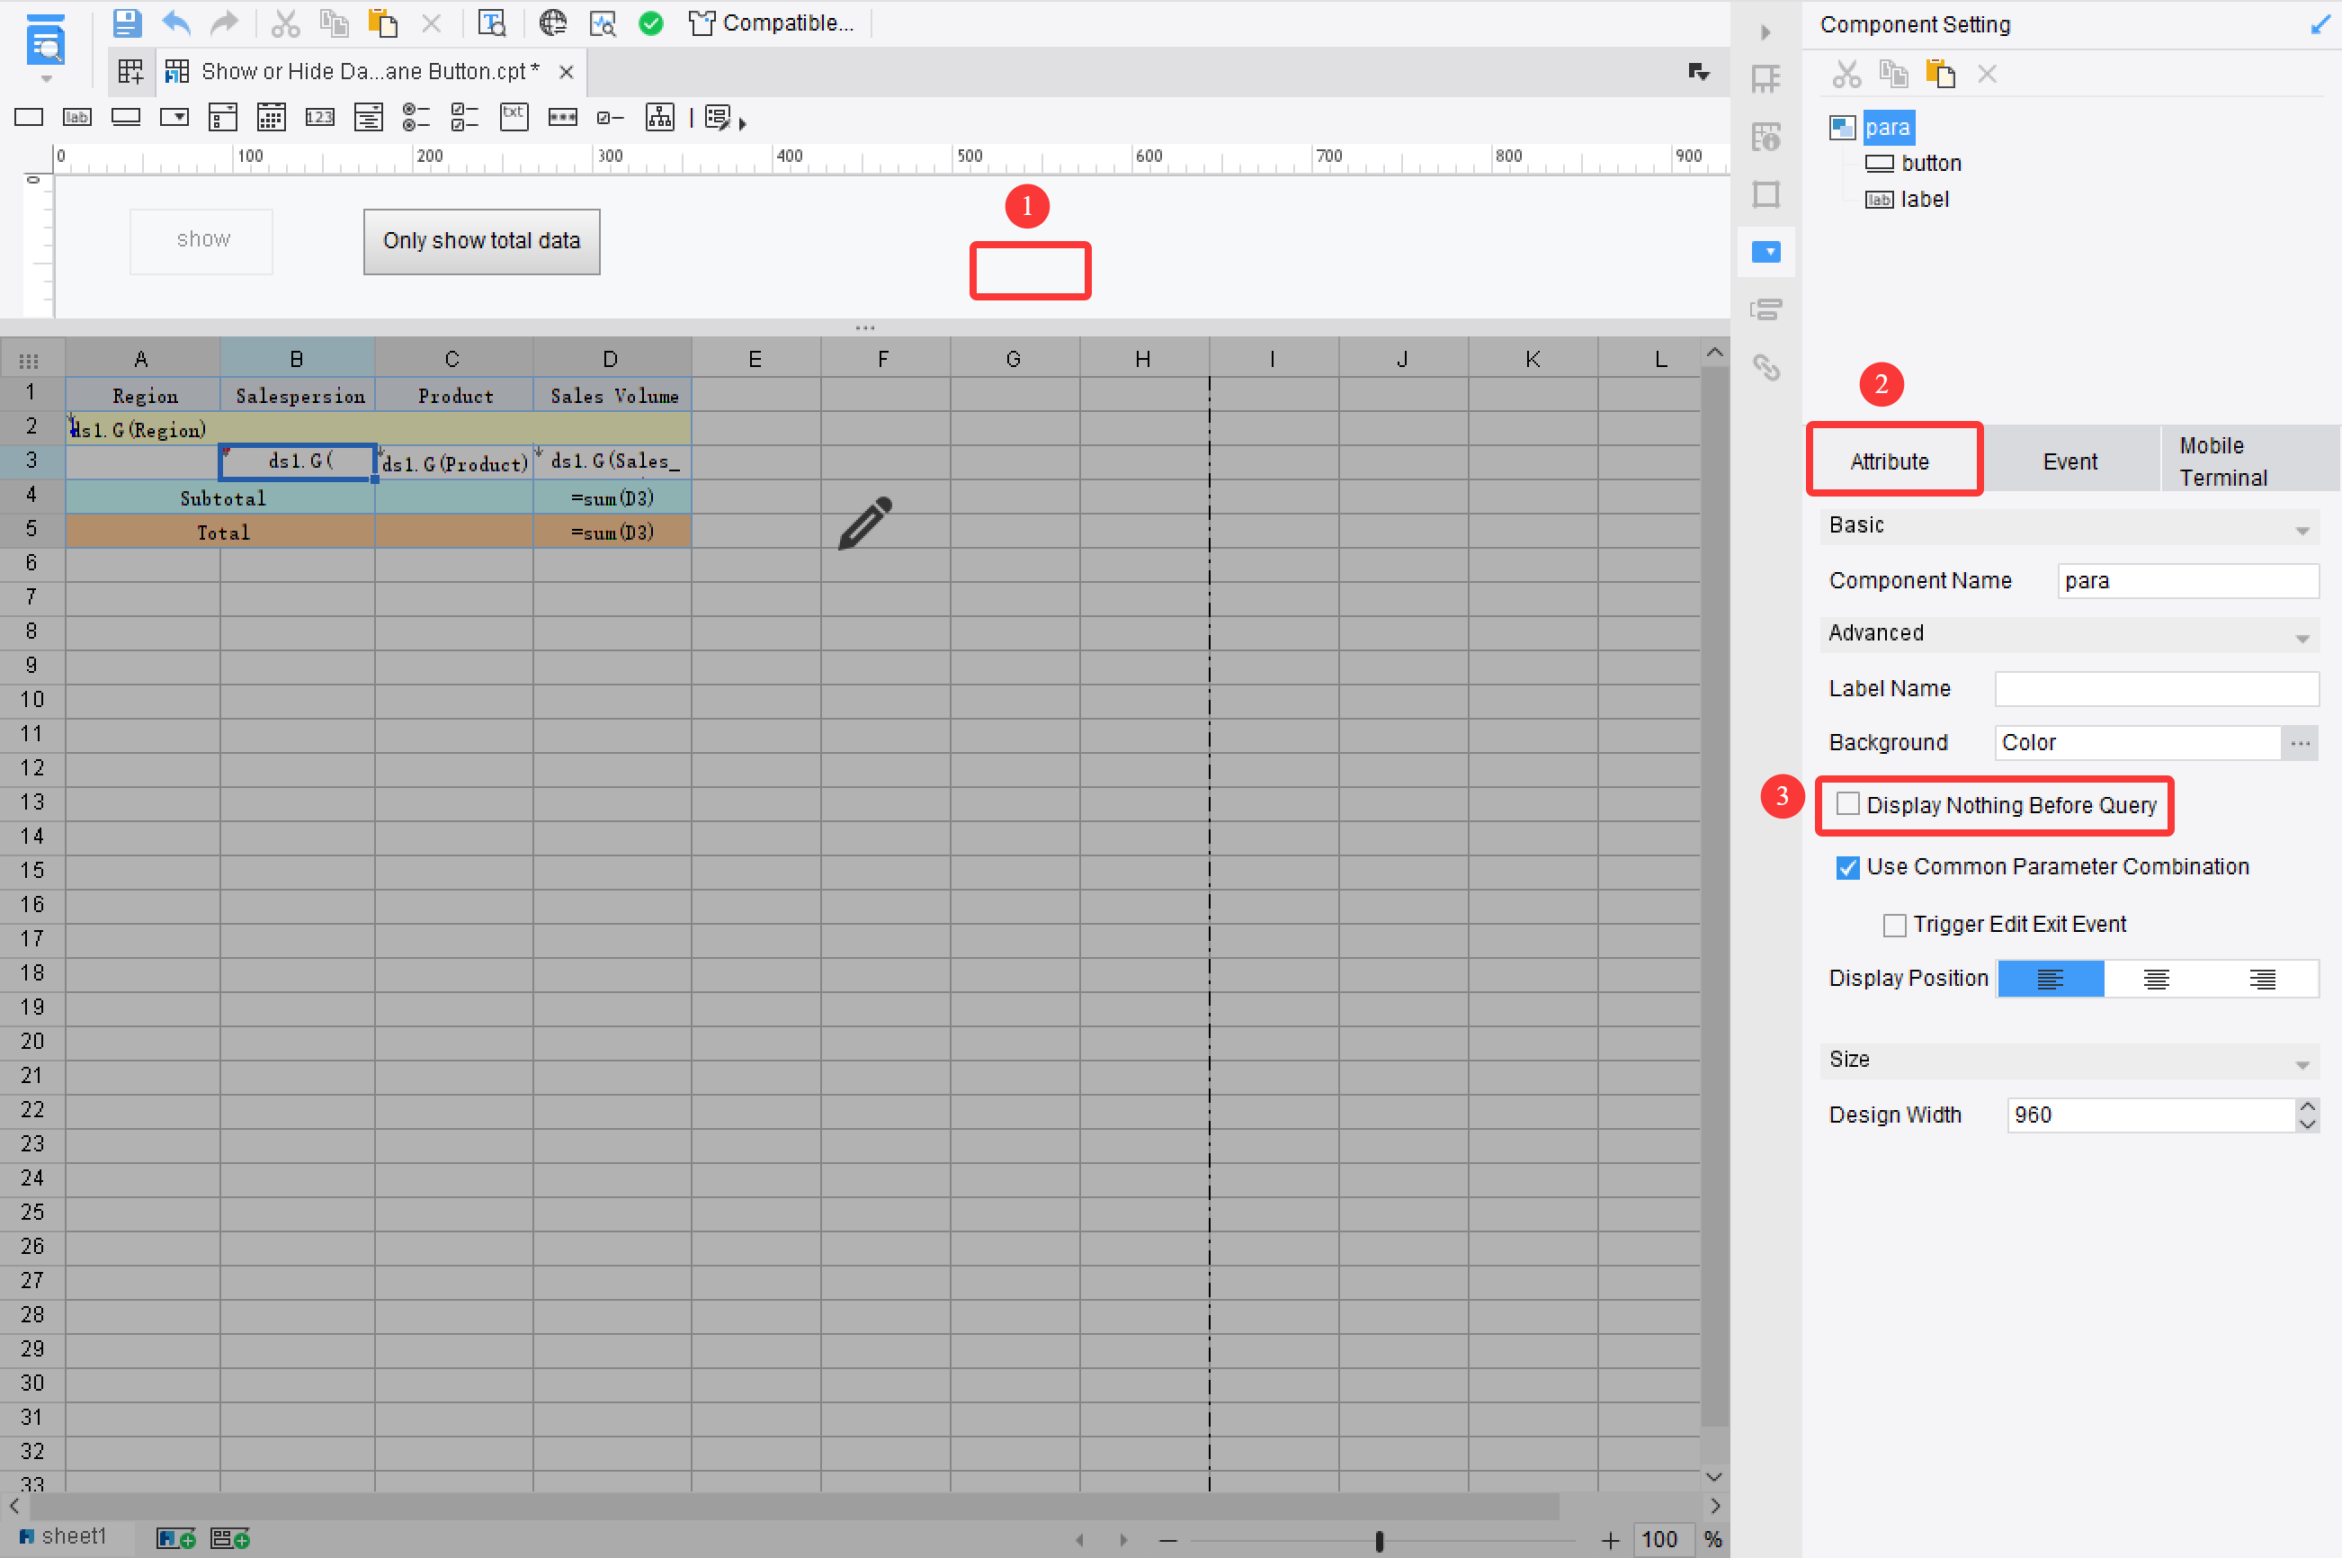Collapse the Advanced settings section

(x=2303, y=637)
